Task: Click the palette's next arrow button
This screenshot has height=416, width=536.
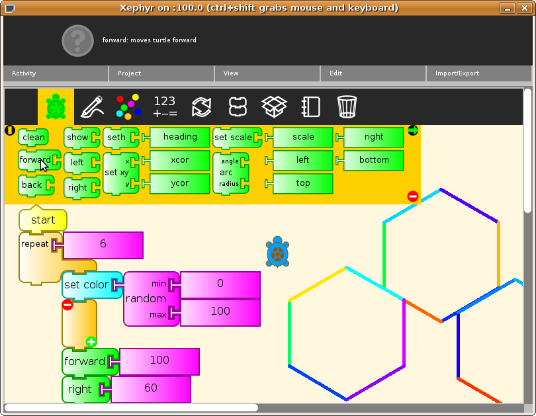Action: tap(412, 130)
